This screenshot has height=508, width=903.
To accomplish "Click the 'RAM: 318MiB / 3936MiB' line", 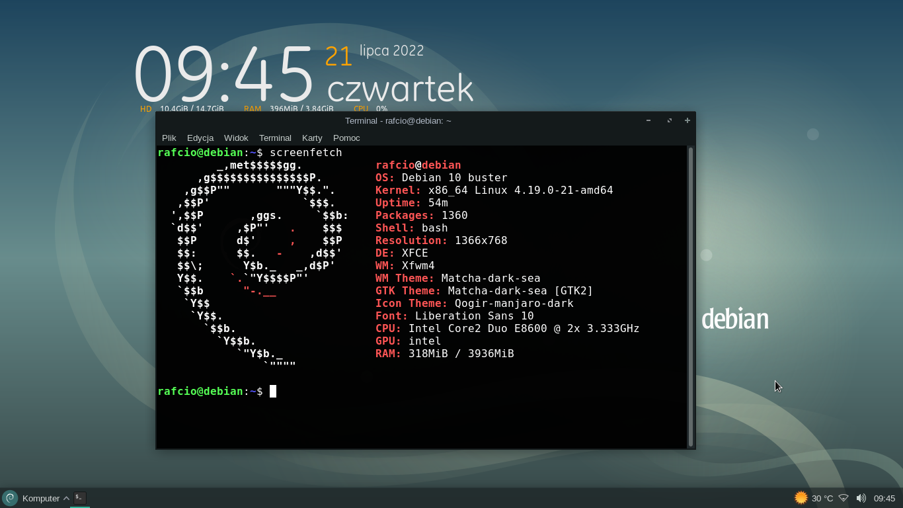I will 445,353.
